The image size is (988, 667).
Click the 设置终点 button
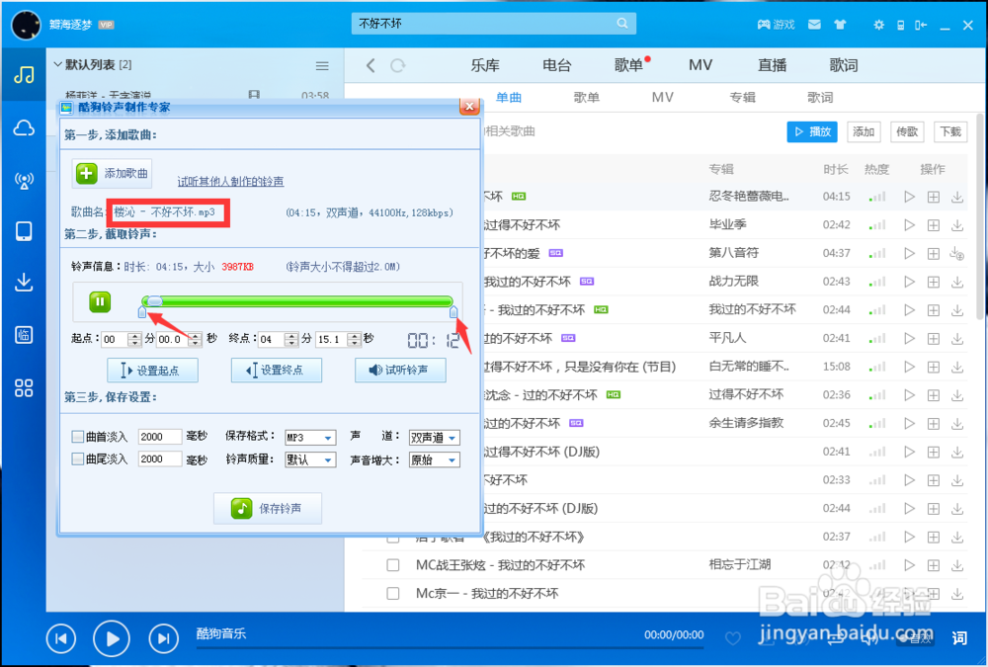(276, 371)
